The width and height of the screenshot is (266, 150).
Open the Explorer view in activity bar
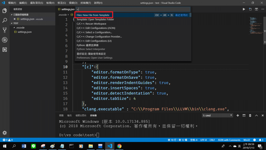[5, 11]
